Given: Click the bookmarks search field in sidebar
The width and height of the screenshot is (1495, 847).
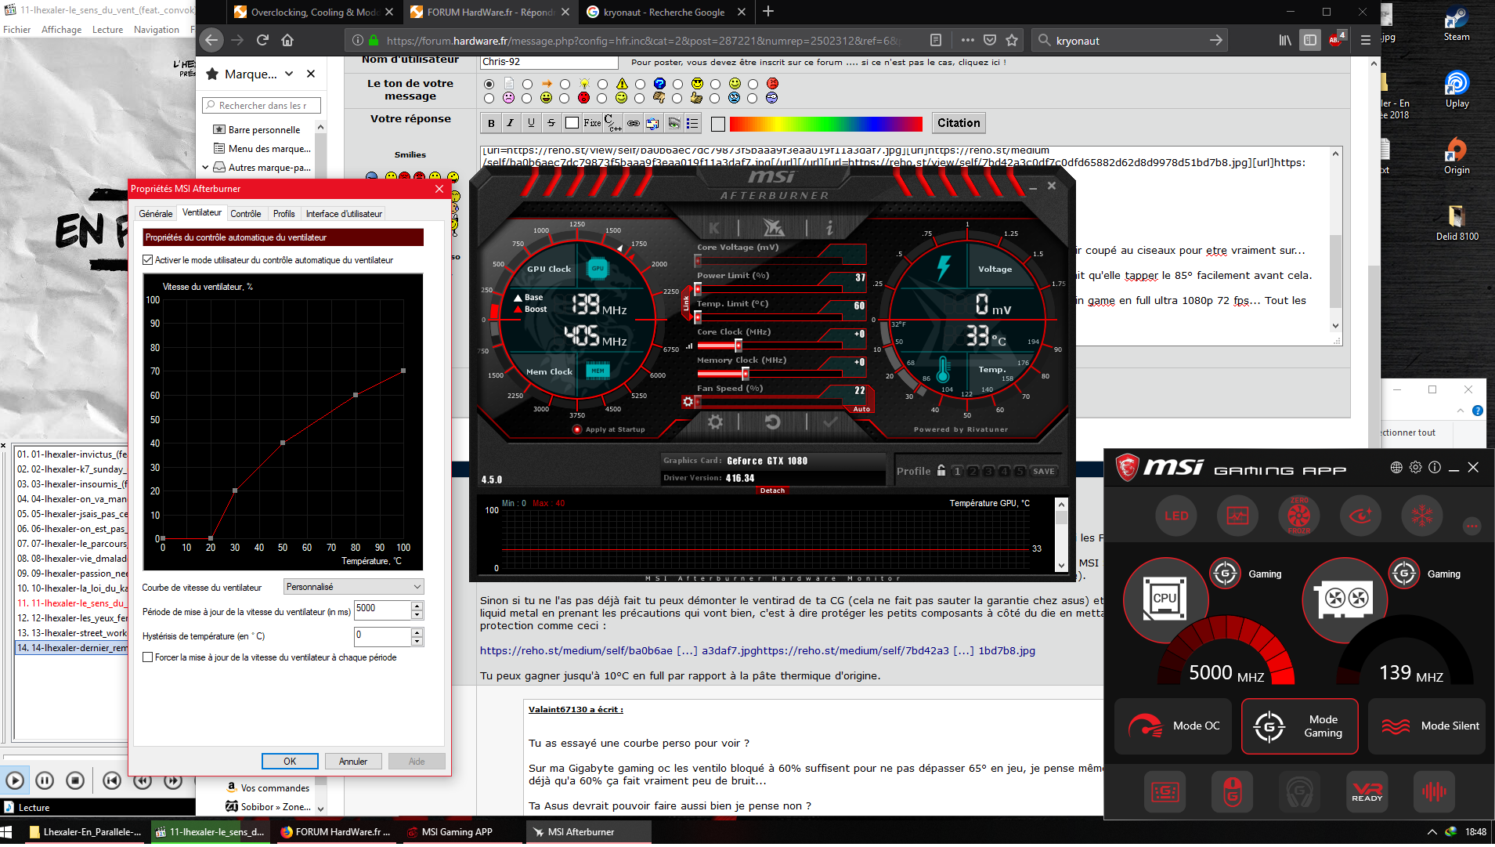Looking at the screenshot, I should click(262, 105).
